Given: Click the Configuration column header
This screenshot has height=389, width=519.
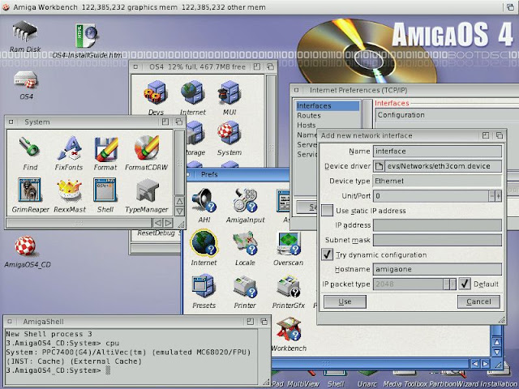Looking at the screenshot, I should coord(448,115).
